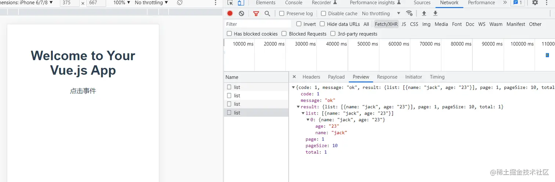
Task: Enable the Disable cache checkbox
Action: click(x=323, y=13)
